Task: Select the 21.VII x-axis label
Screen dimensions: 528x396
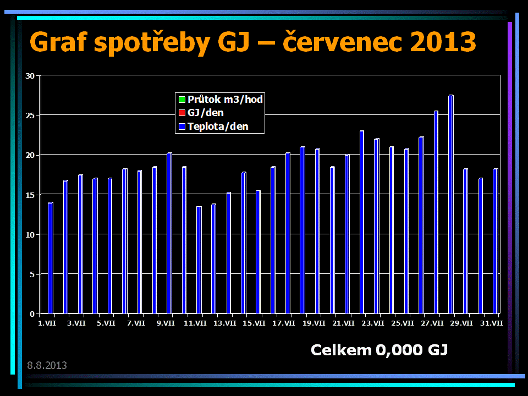Action: tap(343, 323)
